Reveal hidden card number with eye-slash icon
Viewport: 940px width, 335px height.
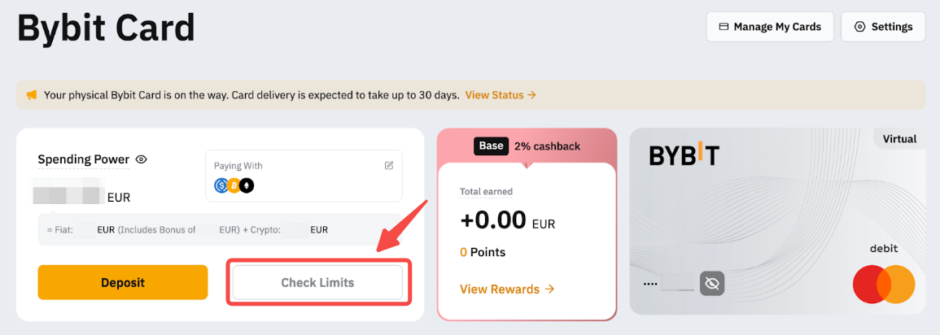[x=712, y=283]
